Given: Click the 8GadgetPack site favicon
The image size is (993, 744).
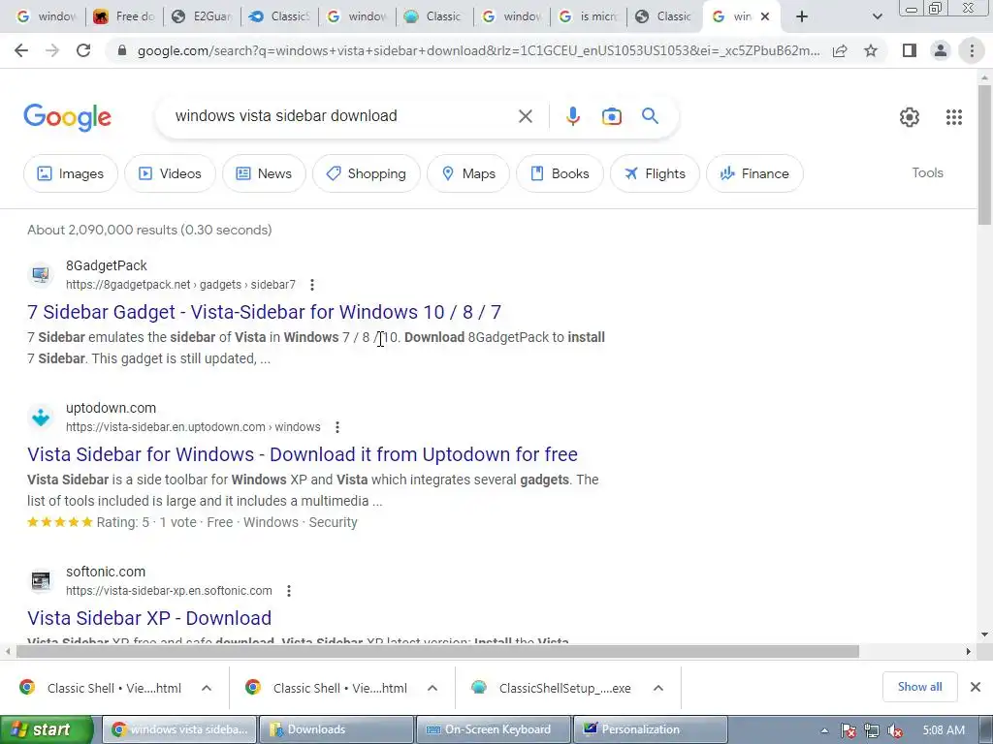Looking at the screenshot, I should click(x=41, y=274).
